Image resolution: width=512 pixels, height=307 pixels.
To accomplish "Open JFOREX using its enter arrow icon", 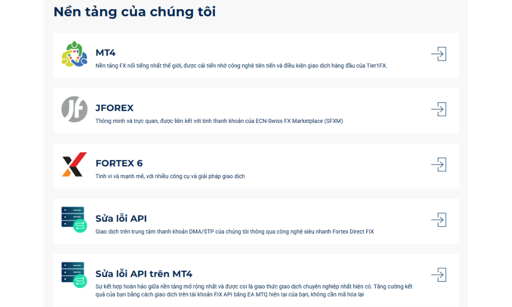I will pos(439,109).
